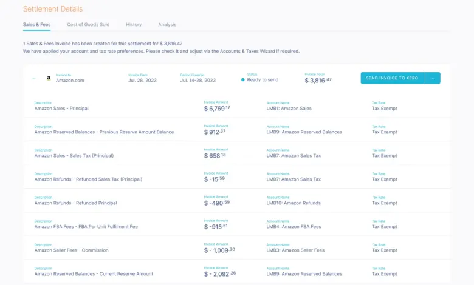
Task: Click LMB4: Amazon FBA Fees account name
Action: pyautogui.click(x=294, y=227)
